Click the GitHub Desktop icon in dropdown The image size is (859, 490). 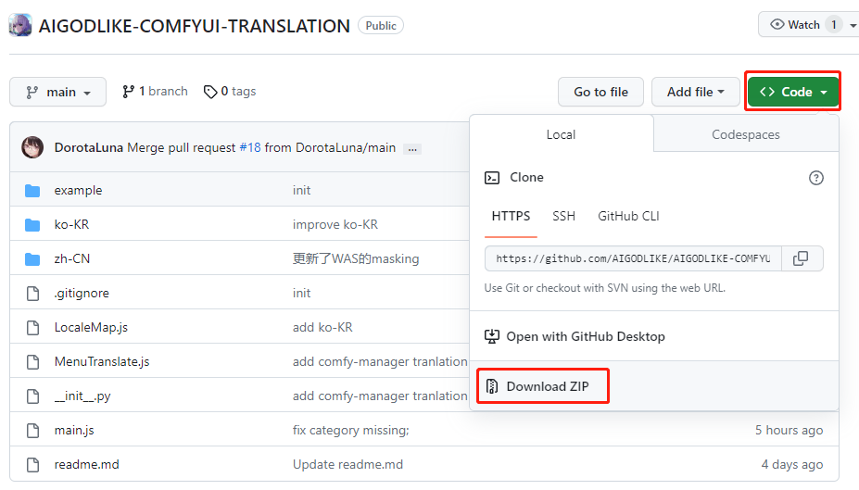pos(492,336)
